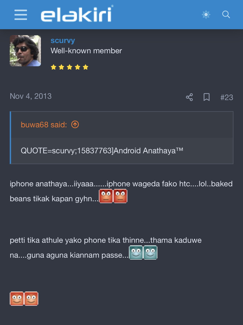Click second teal smiling emoticon
Image resolution: width=243 pixels, height=325 pixels.
pos(150,252)
